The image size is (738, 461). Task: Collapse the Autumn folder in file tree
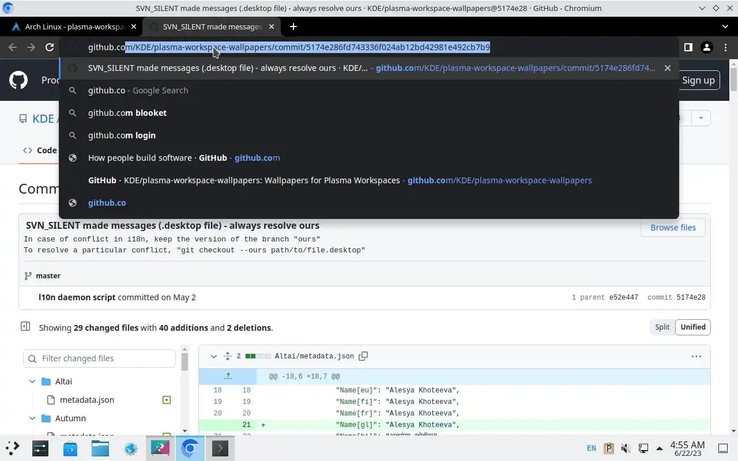(32, 418)
